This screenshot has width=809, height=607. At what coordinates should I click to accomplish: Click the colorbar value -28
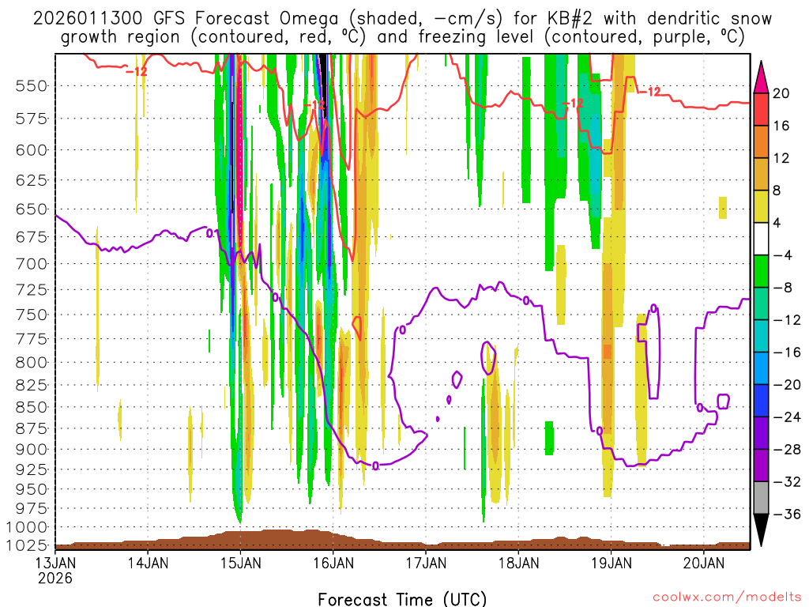click(787, 450)
